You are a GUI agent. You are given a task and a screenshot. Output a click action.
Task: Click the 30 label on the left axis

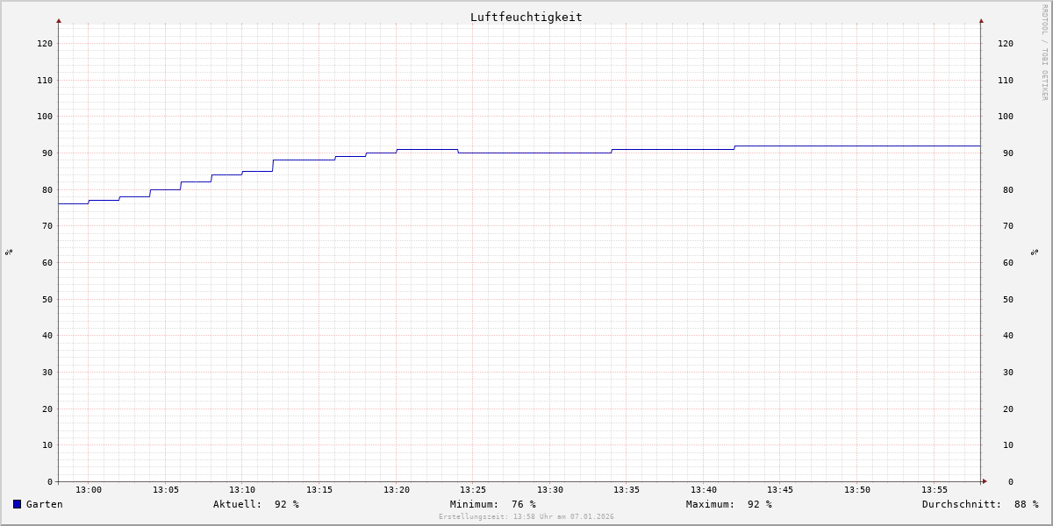(x=47, y=373)
